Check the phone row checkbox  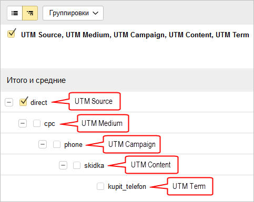tap(57, 144)
